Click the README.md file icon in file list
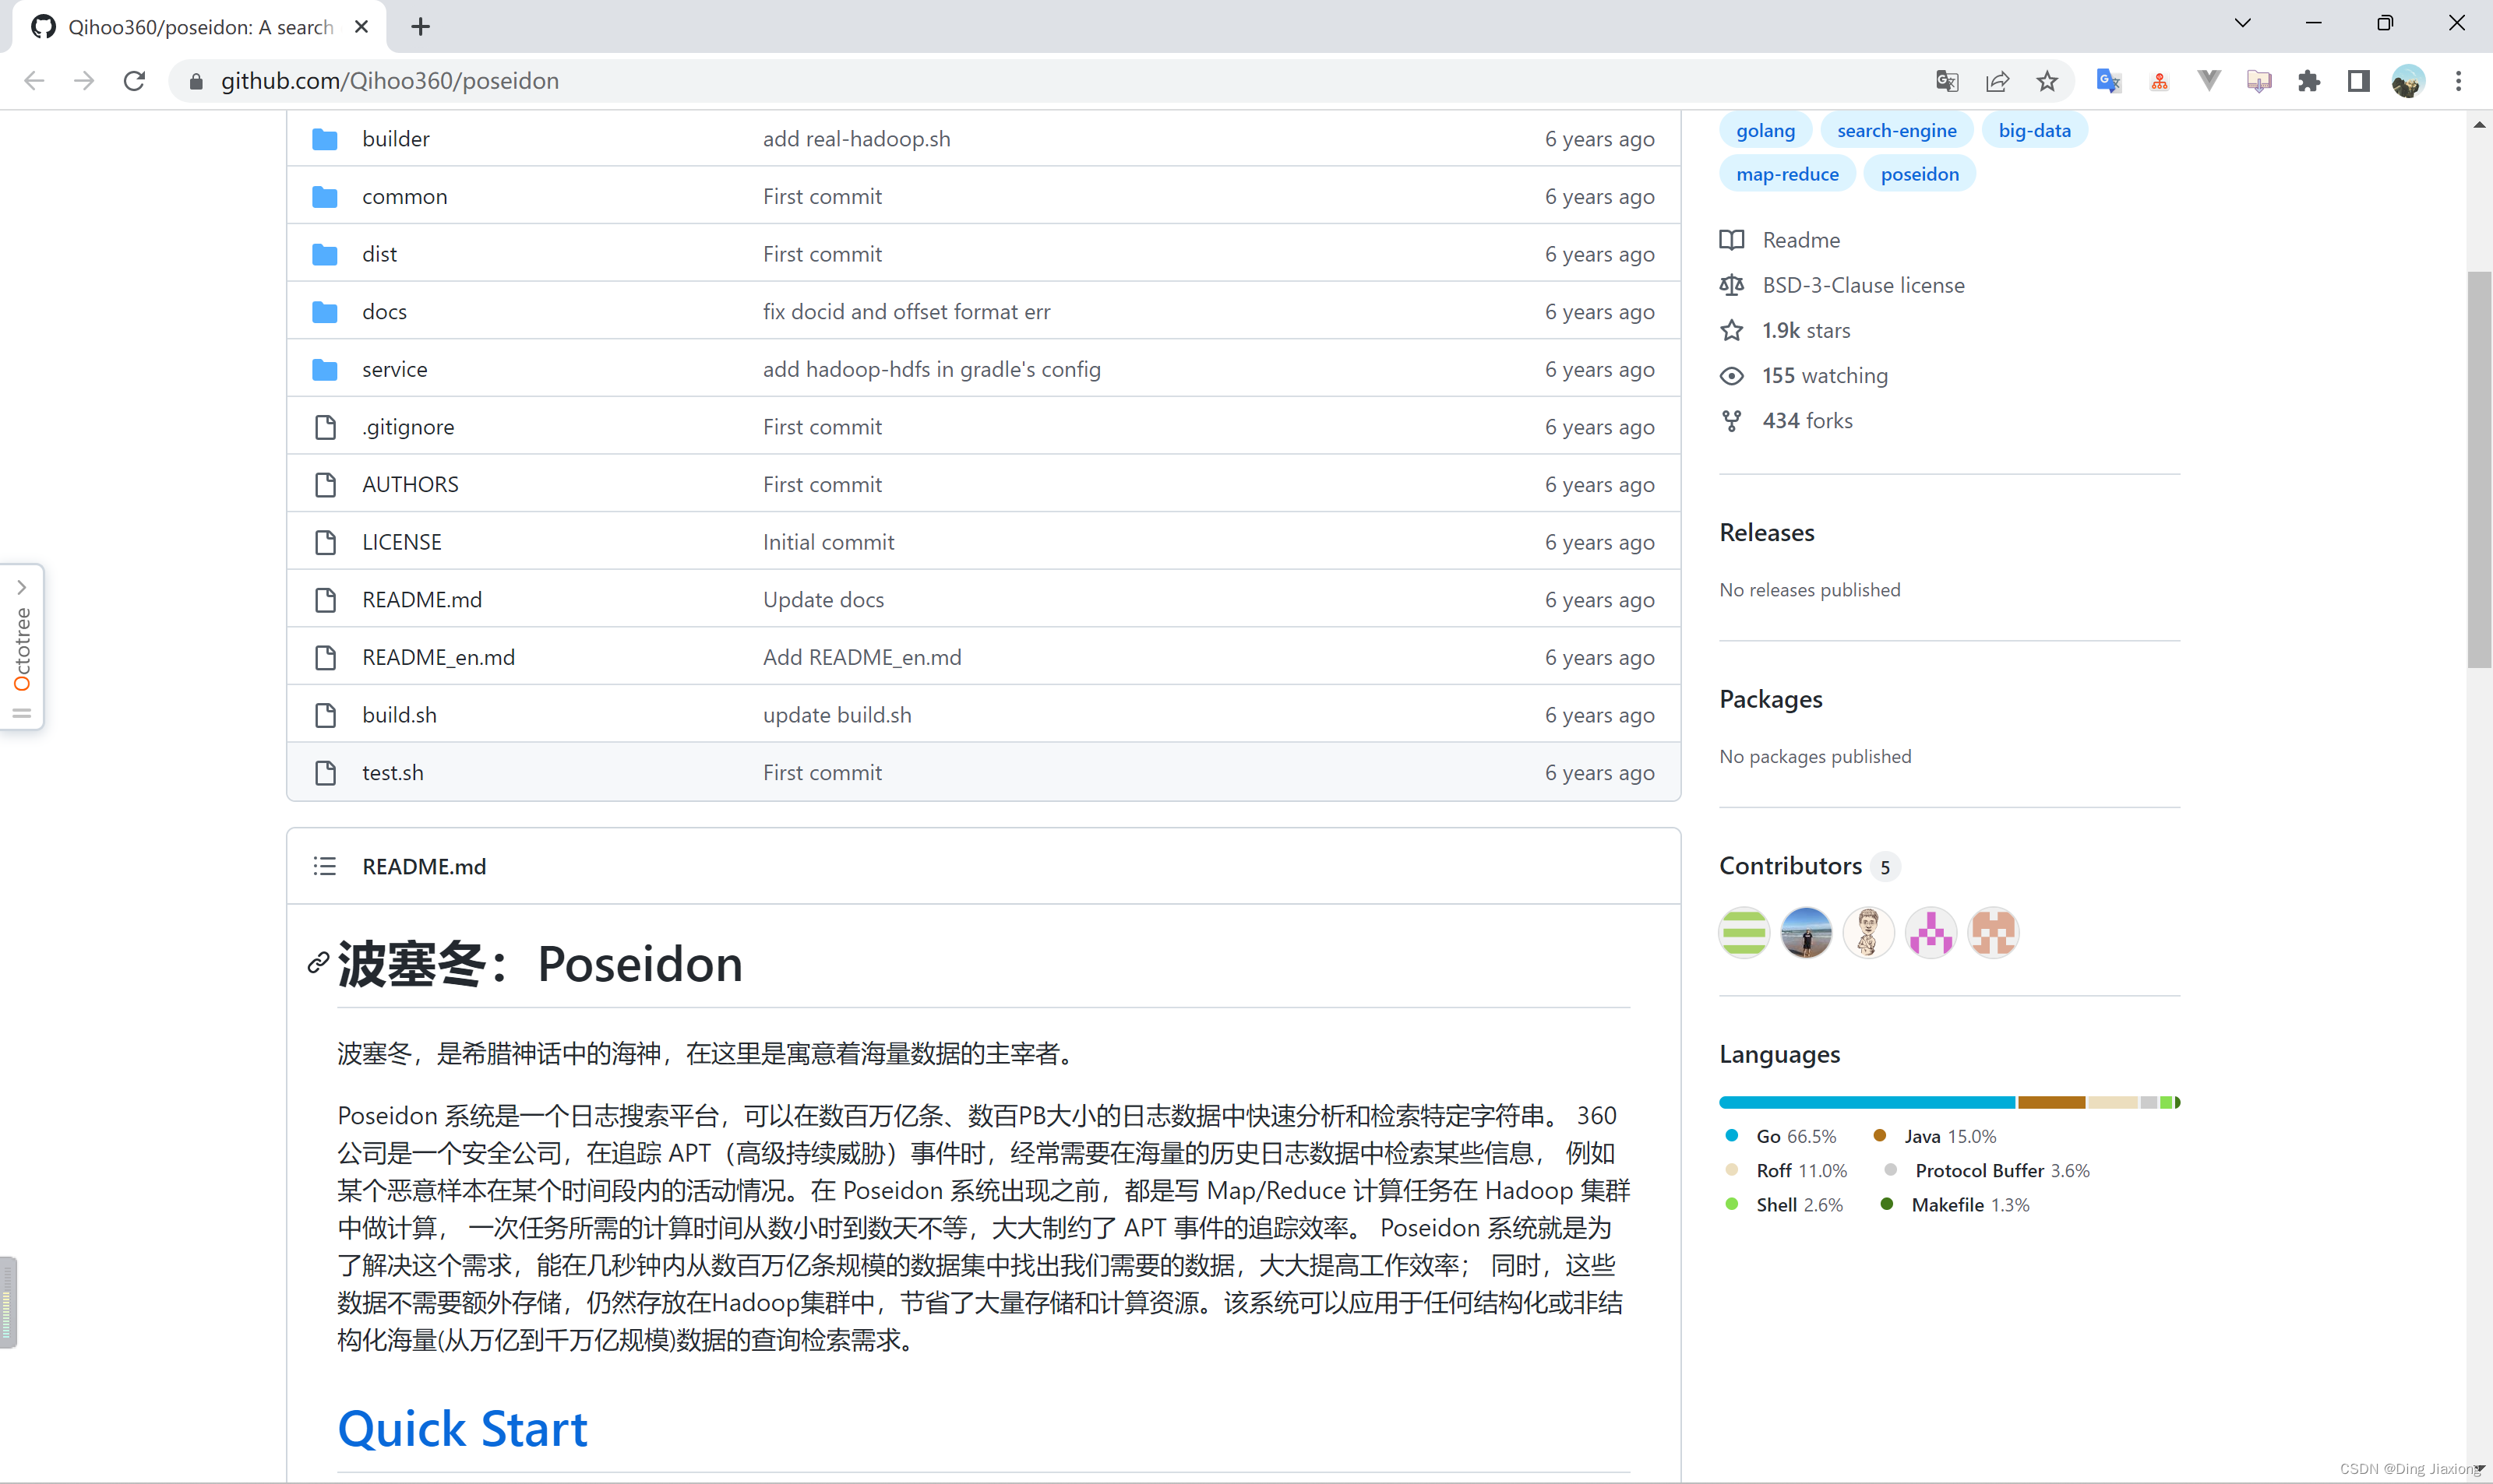Image resolution: width=2493 pixels, height=1484 pixels. point(325,600)
